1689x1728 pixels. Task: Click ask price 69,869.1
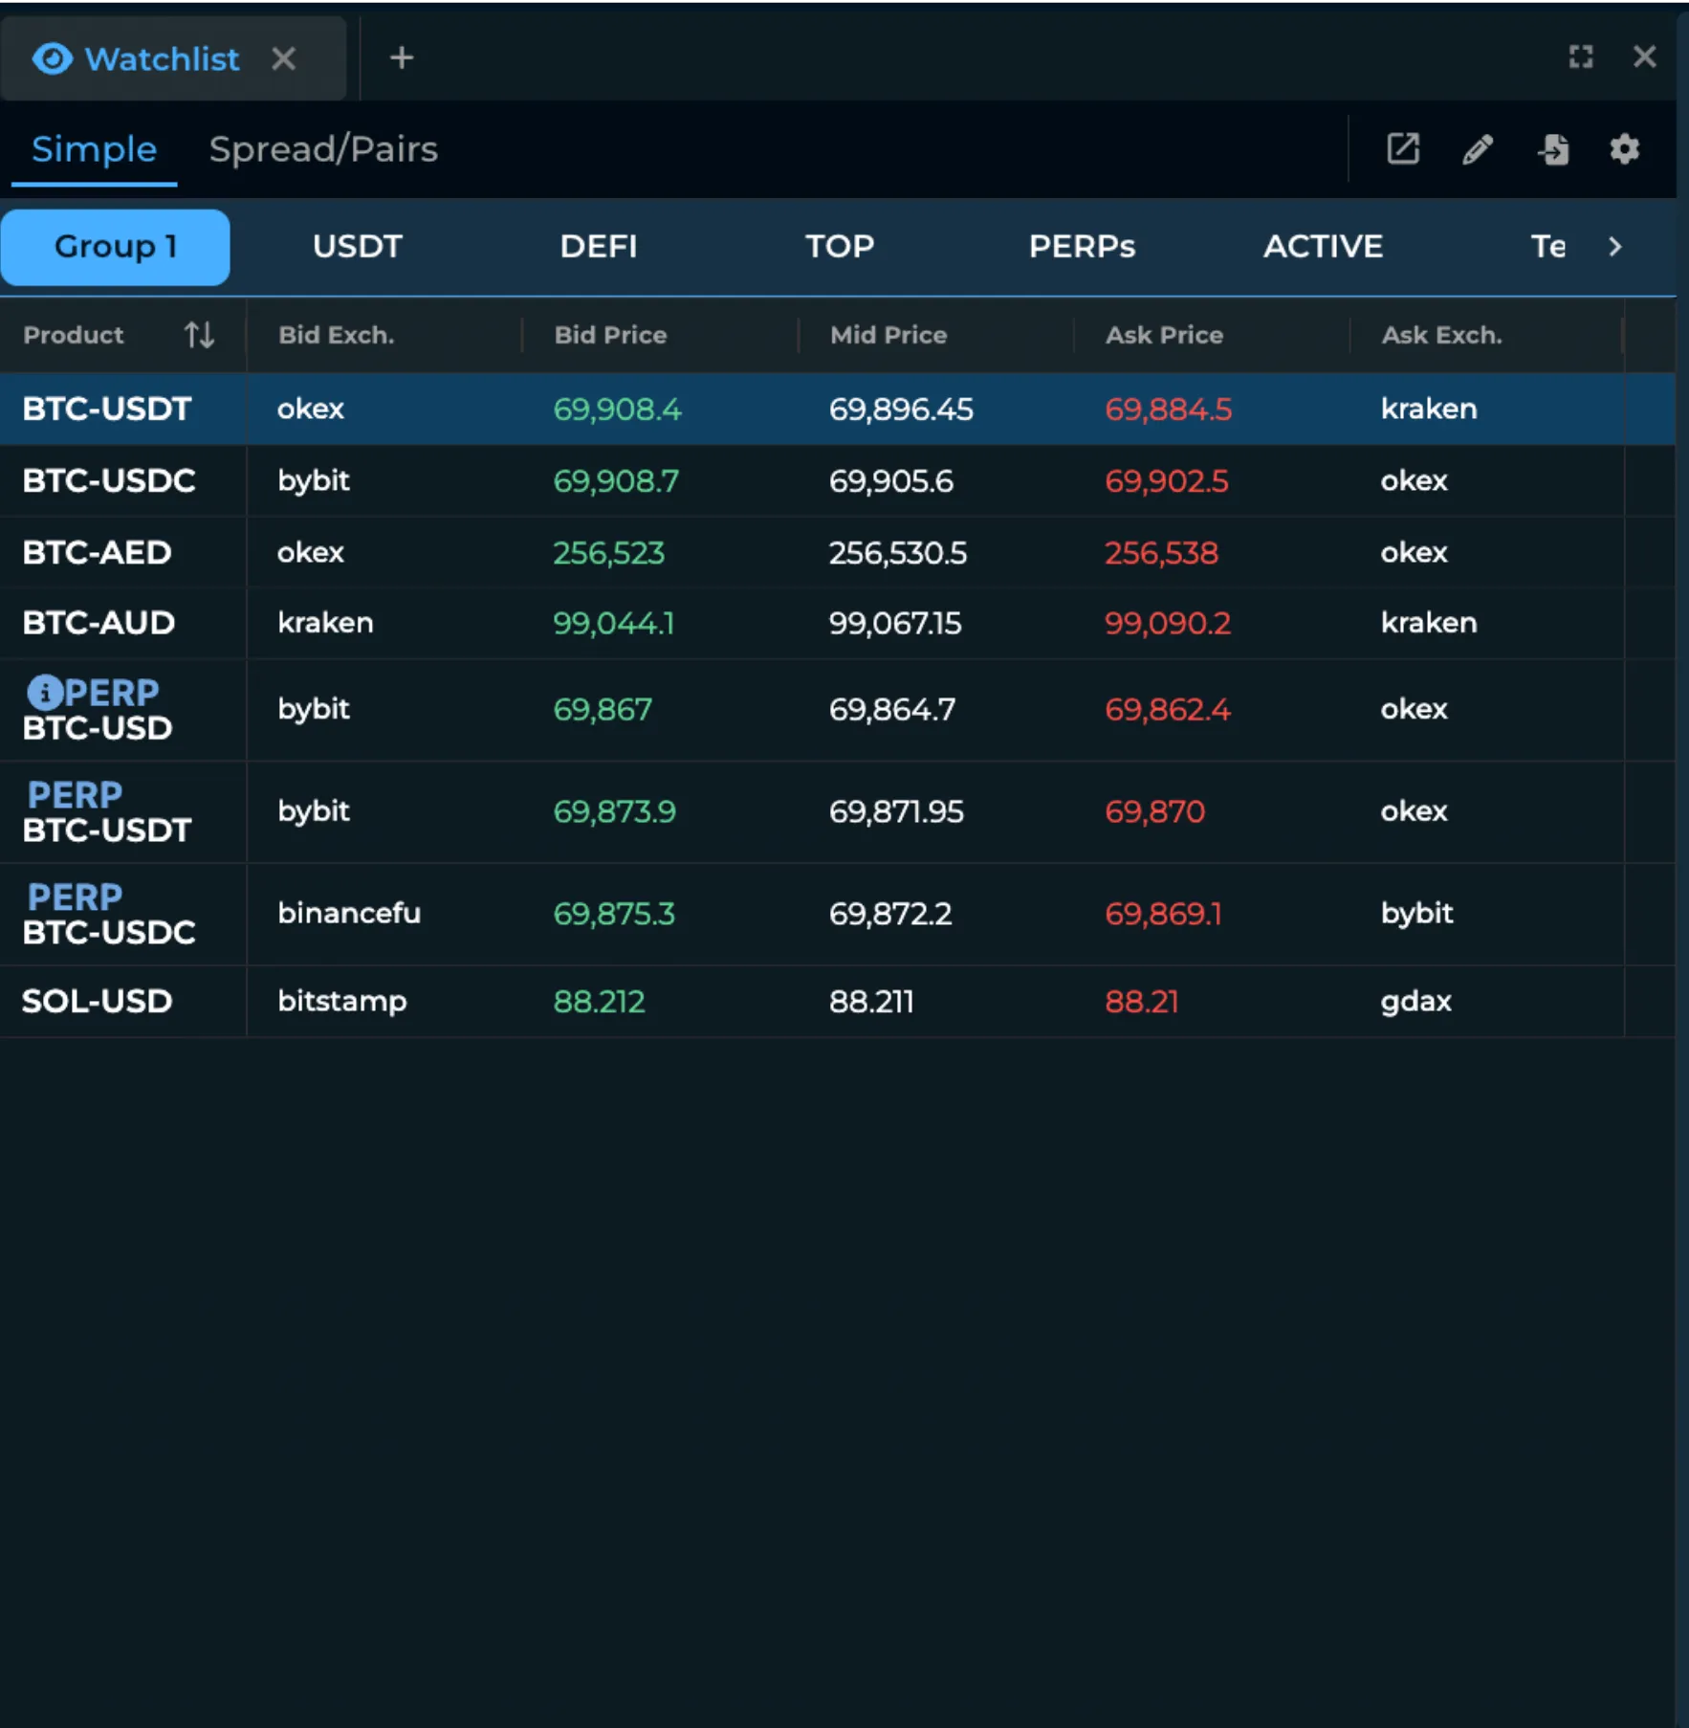(1163, 914)
